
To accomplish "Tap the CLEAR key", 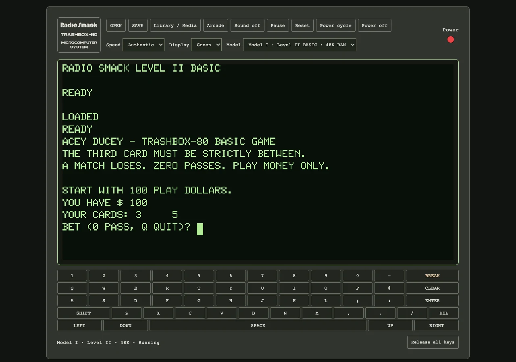I will pyautogui.click(x=432, y=288).
